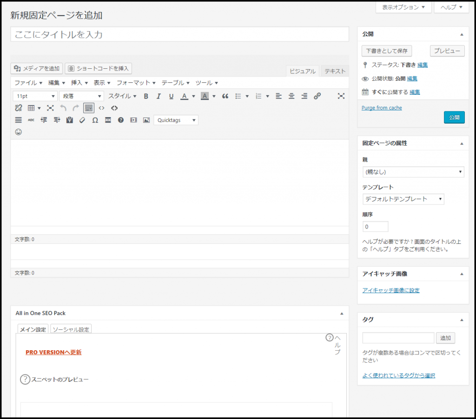Screen dimensions: 476x419
Task: Clear formatting with the eraser icon
Action: tap(82, 120)
